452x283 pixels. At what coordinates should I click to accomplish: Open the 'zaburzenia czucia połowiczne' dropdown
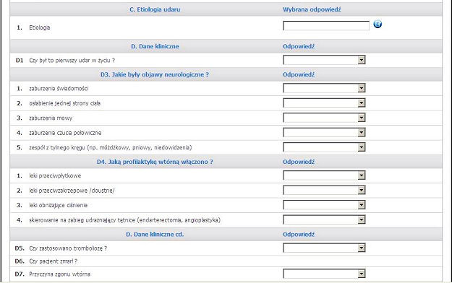coord(324,132)
